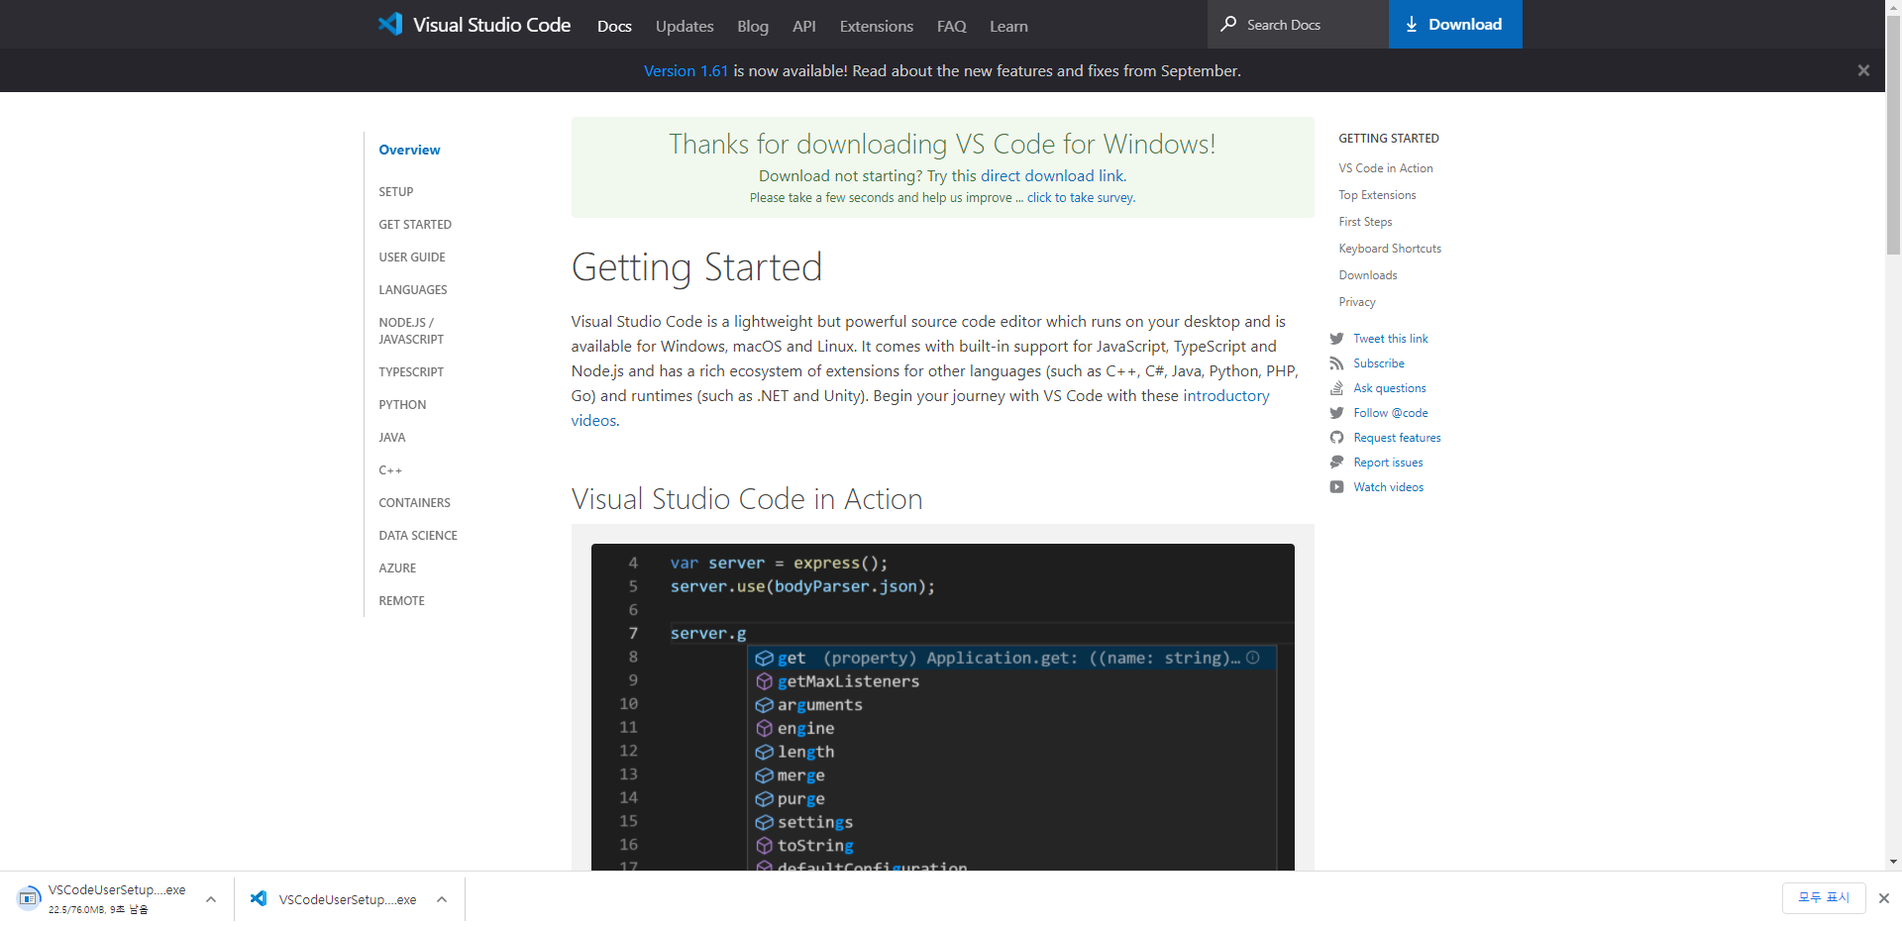Click the 'click to take survey' link
The width and height of the screenshot is (1902, 927).
1081,197
